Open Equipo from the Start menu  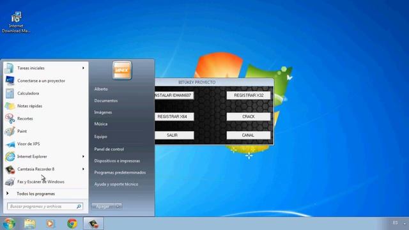[x=101, y=137]
